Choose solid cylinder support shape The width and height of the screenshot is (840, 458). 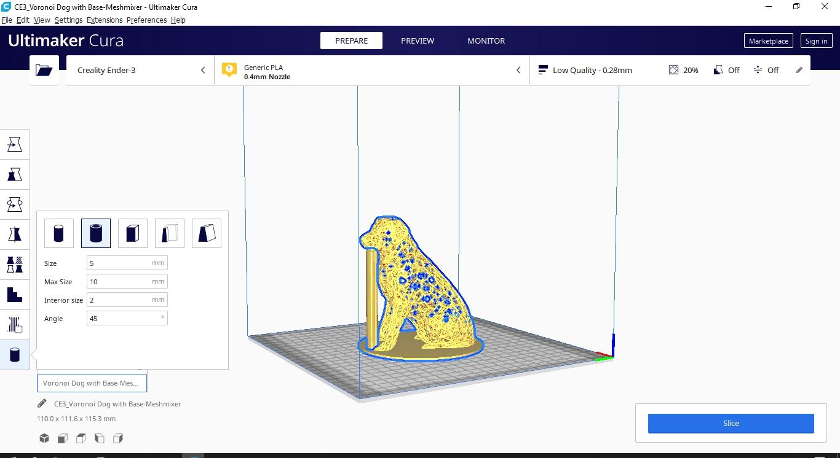[x=59, y=233]
